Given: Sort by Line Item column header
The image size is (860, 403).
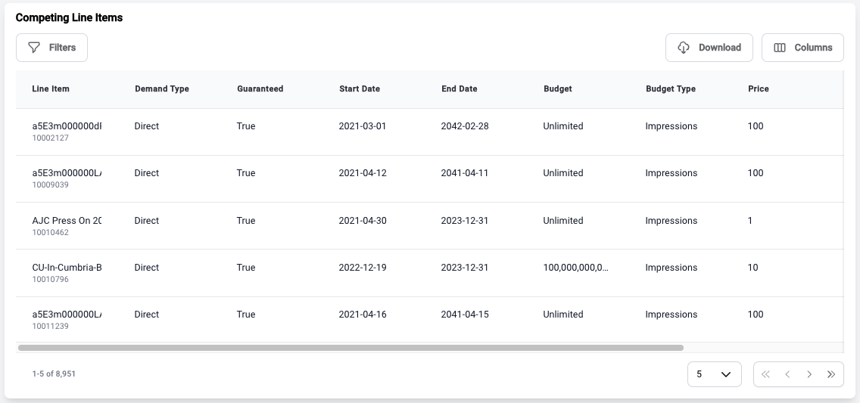Looking at the screenshot, I should (x=51, y=89).
